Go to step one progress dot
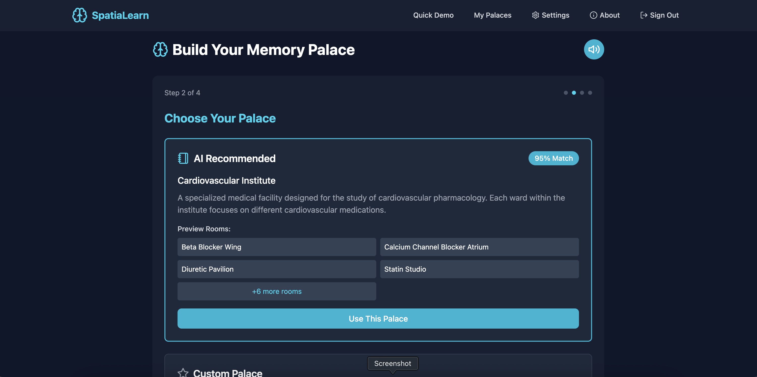This screenshot has width=757, height=377. coord(566,93)
